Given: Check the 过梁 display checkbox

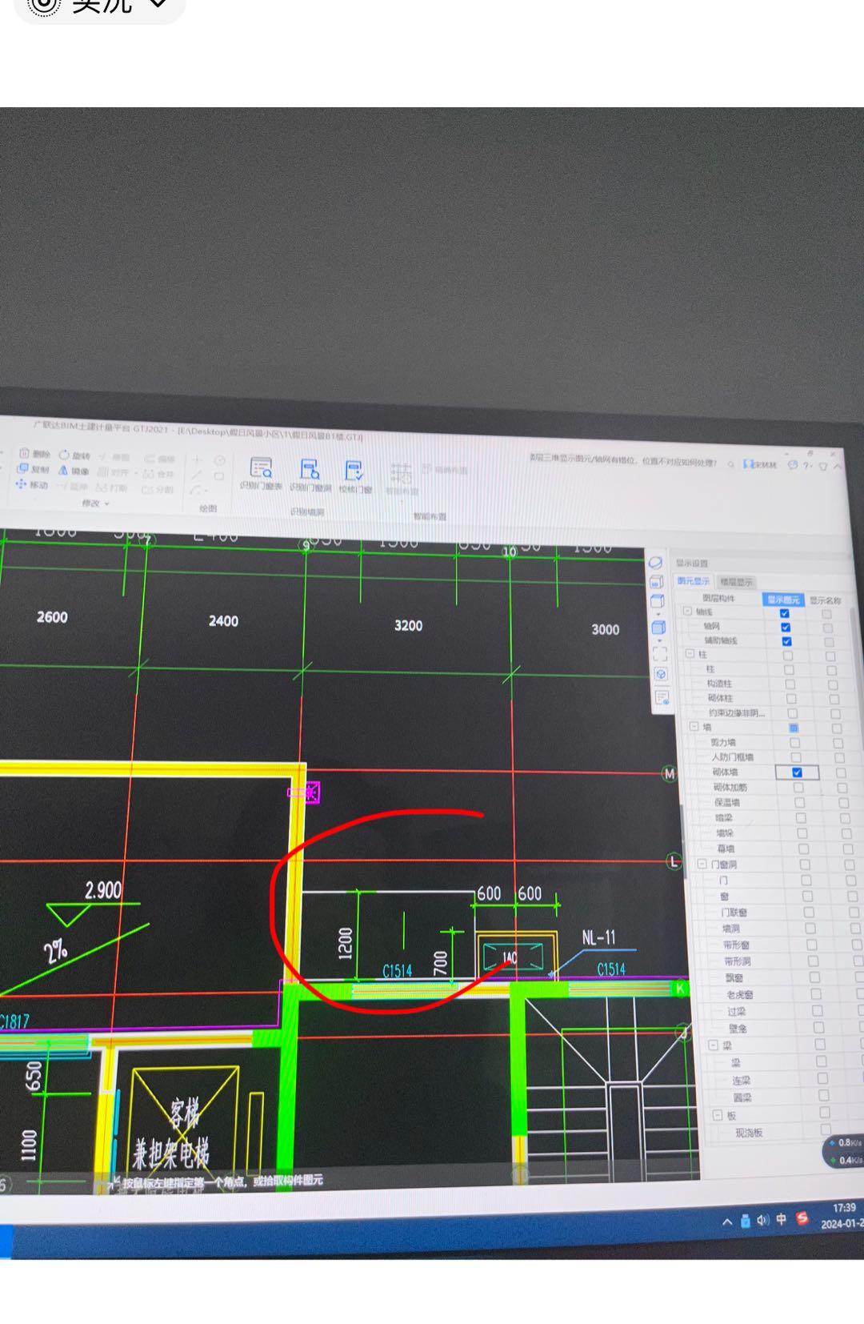Looking at the screenshot, I should (x=817, y=1011).
